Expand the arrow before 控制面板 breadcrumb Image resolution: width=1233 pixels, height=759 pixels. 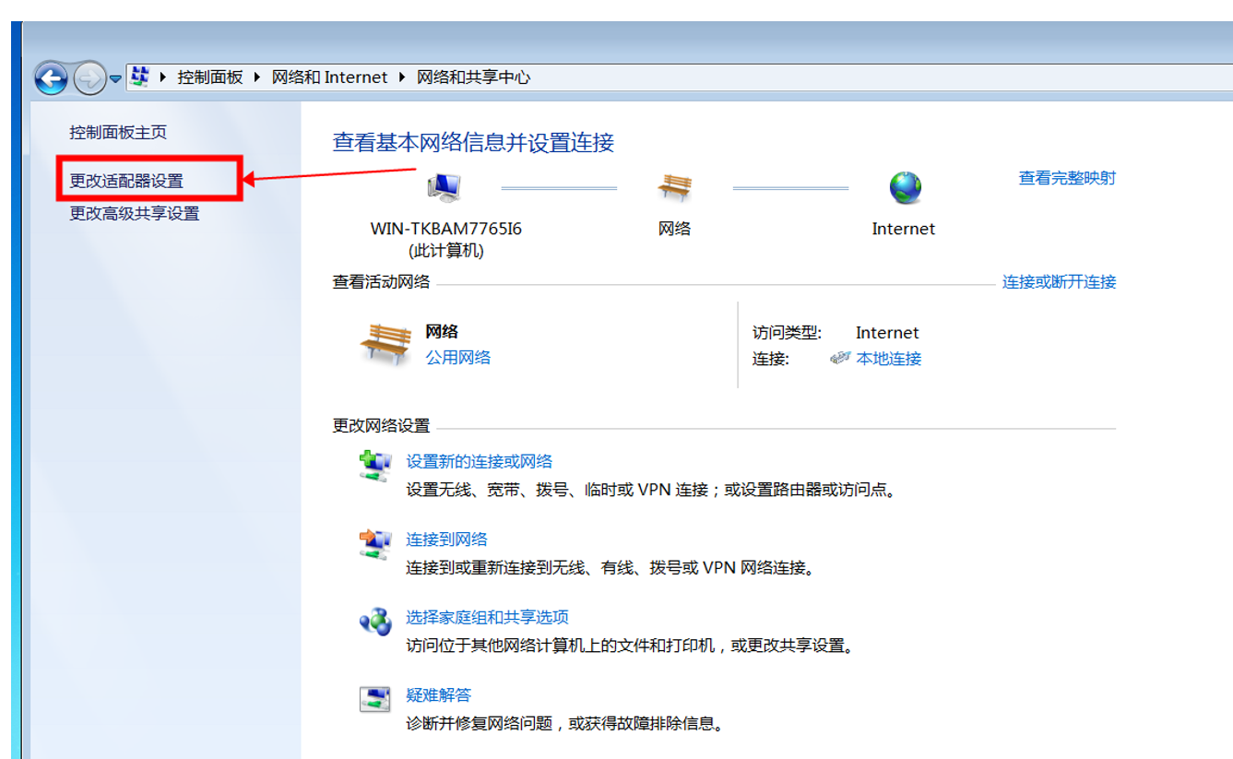tap(163, 77)
